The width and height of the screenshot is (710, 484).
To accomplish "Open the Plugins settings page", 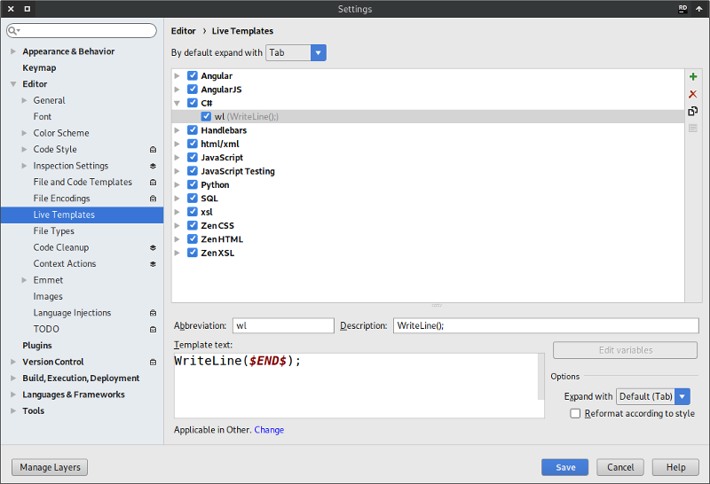I will pyautogui.click(x=37, y=346).
